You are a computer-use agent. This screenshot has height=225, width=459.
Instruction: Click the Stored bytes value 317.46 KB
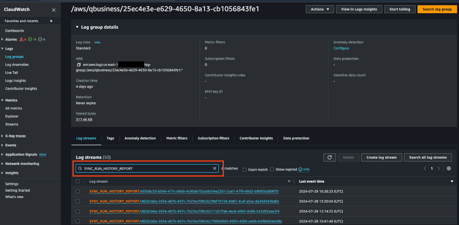point(84,119)
